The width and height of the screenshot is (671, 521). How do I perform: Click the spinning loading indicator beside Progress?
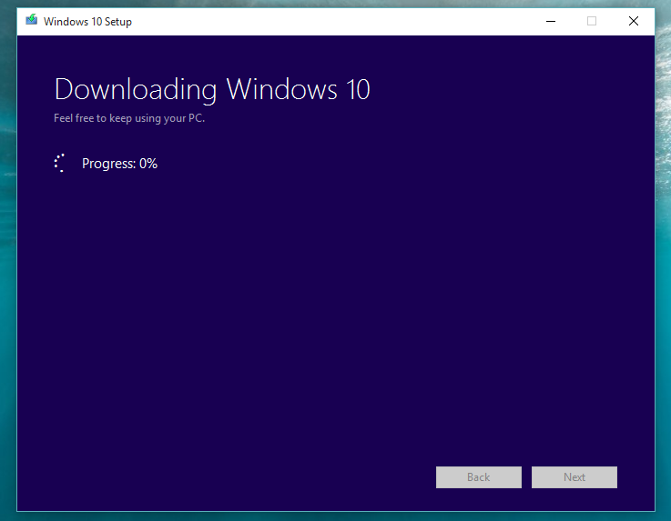click(x=60, y=164)
